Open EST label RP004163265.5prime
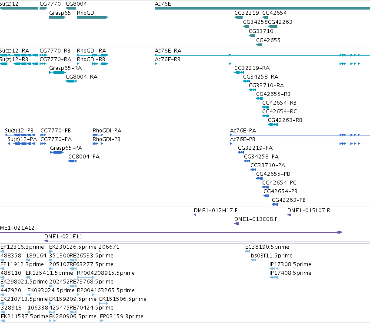 [x=106, y=290]
